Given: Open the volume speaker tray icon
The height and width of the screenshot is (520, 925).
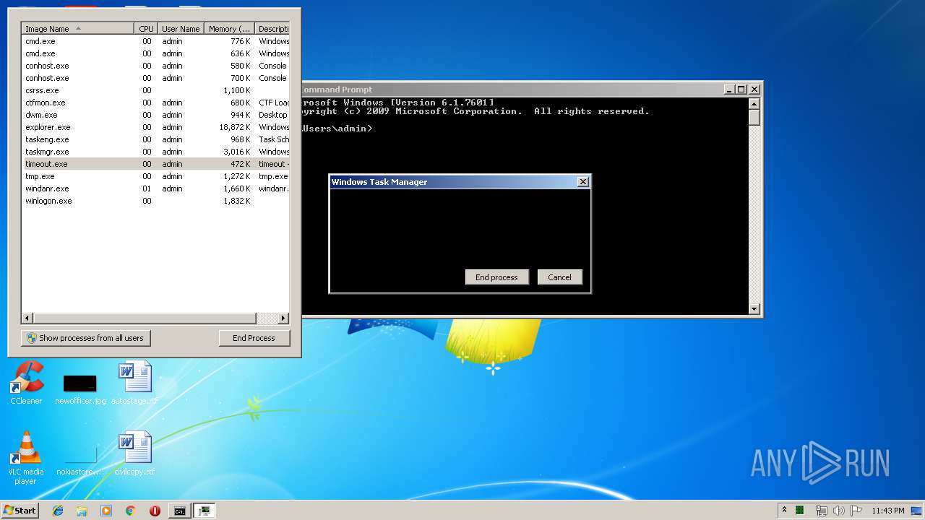Looking at the screenshot, I should pos(839,511).
